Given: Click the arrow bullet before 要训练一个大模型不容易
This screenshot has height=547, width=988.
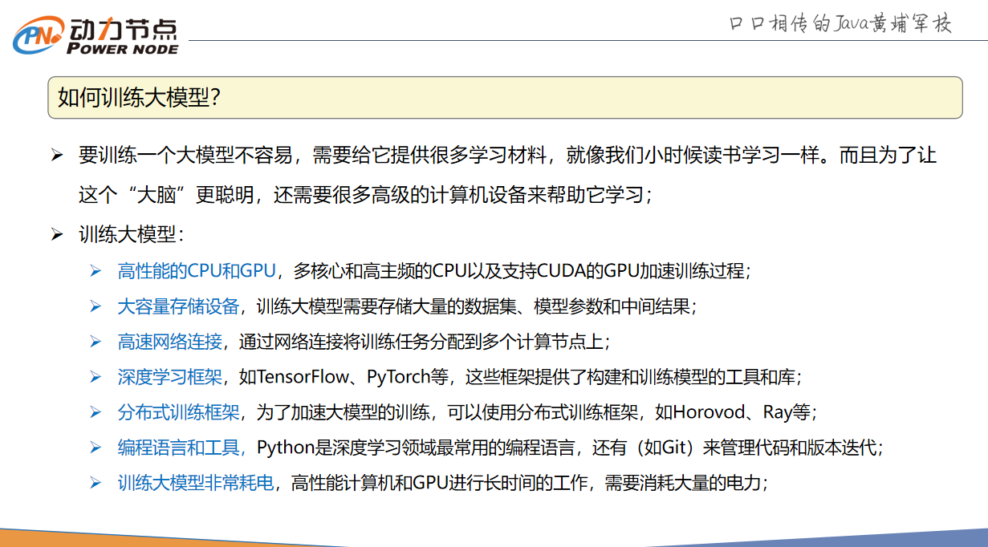Looking at the screenshot, I should click(x=57, y=155).
